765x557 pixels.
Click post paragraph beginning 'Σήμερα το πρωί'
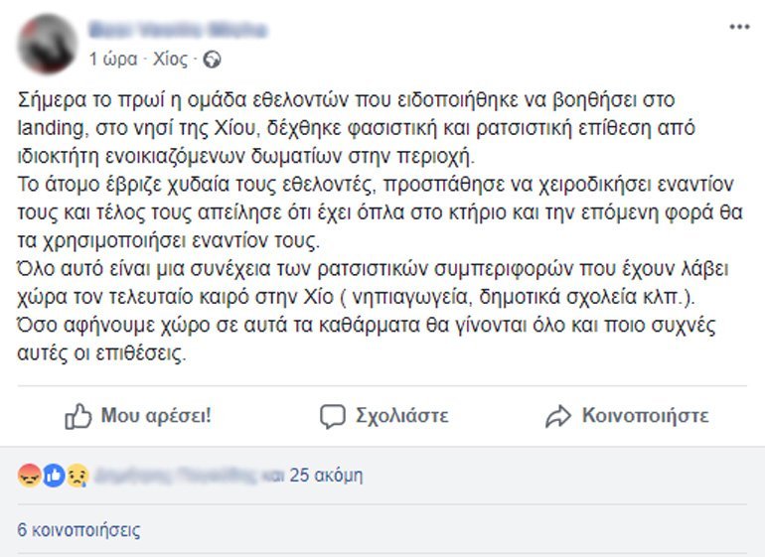357,128
